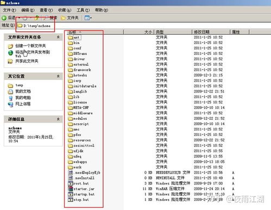Click the green Back (后退) arrow button
The image size is (271, 210).
click(x=4, y=18)
